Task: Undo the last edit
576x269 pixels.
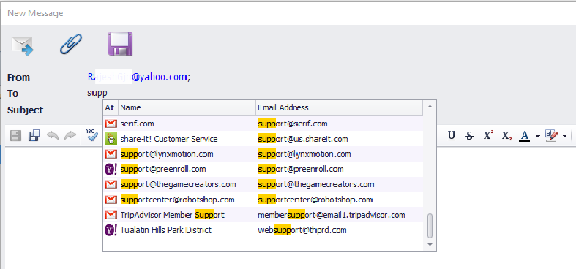Action: click(x=53, y=135)
